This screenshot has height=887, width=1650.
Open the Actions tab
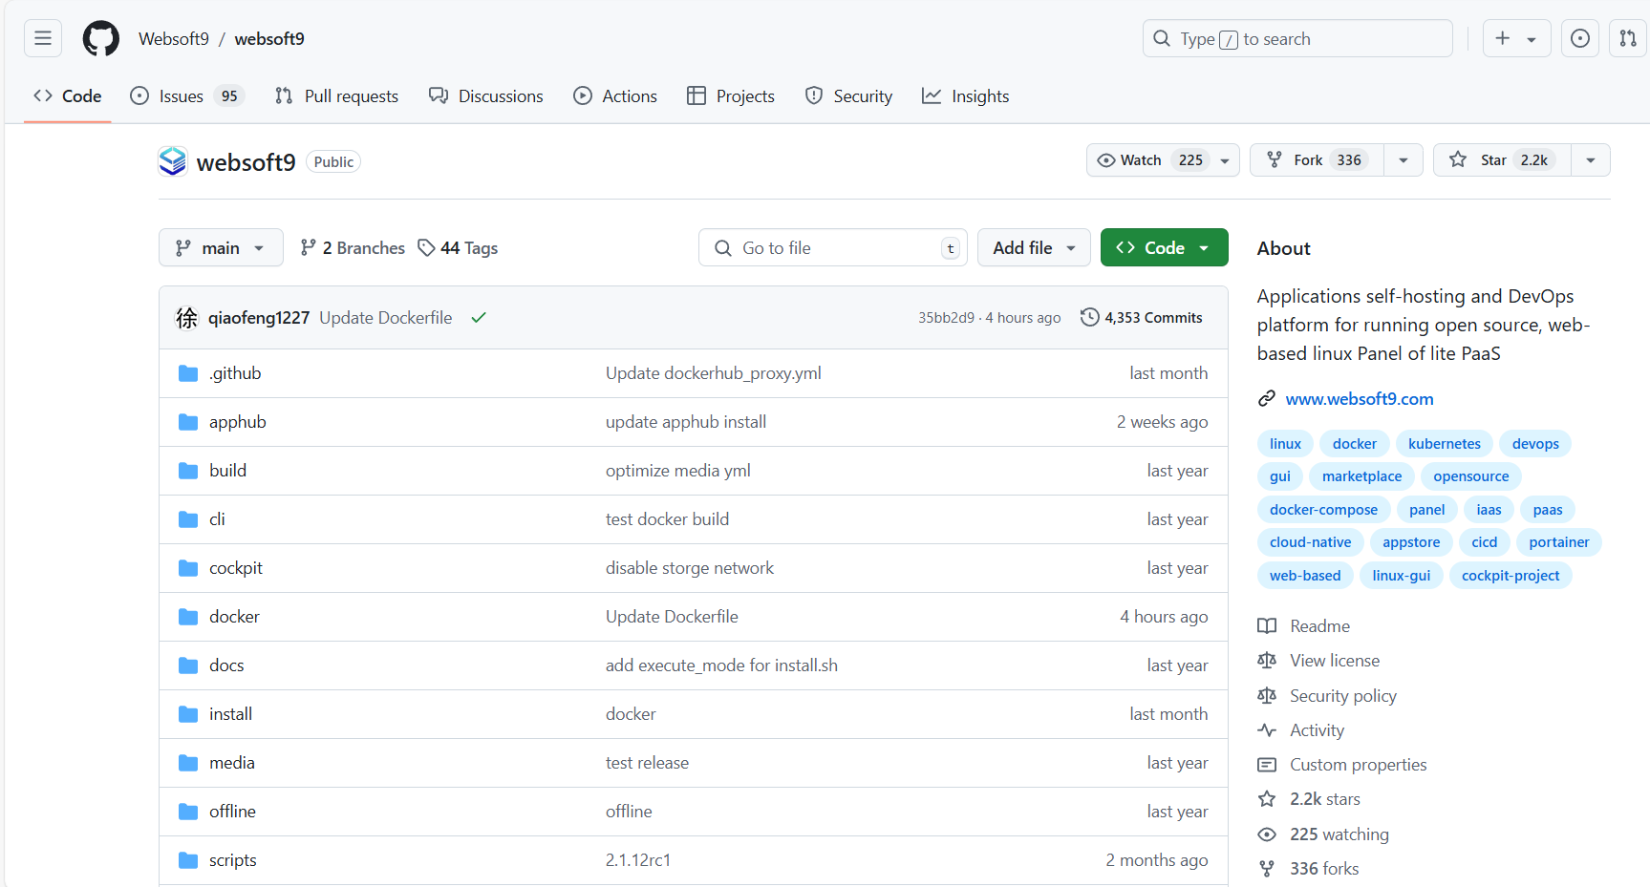[x=615, y=96]
